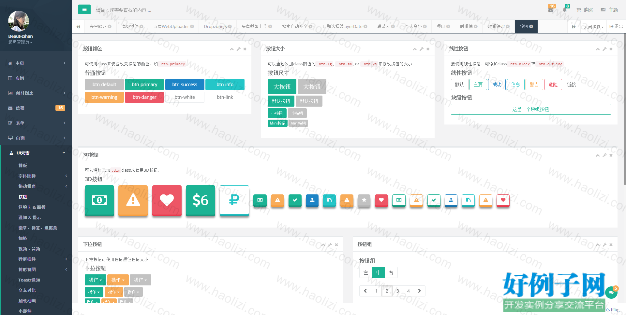Image resolution: width=626 pixels, height=315 pixels.
Task: Click the small grey star 3D button
Action: (364, 201)
